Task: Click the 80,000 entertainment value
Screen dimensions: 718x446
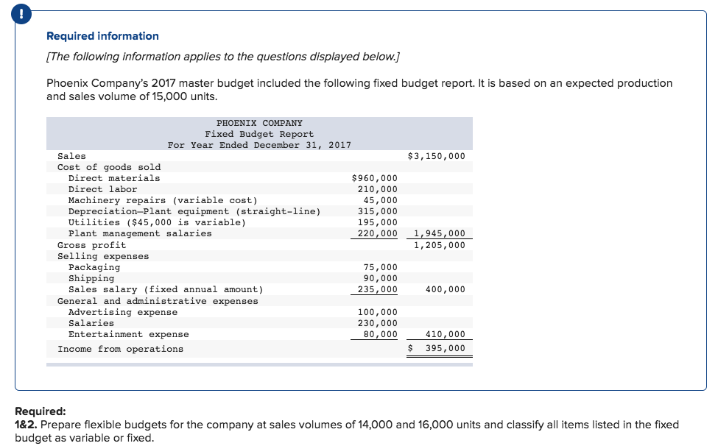Action: click(x=381, y=334)
